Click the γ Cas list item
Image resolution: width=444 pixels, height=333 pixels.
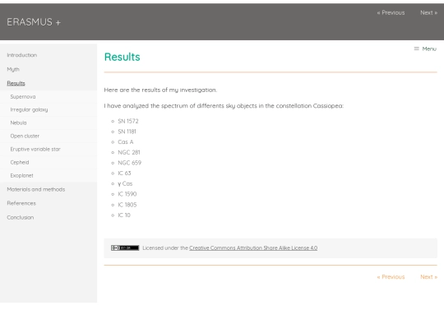click(125, 184)
